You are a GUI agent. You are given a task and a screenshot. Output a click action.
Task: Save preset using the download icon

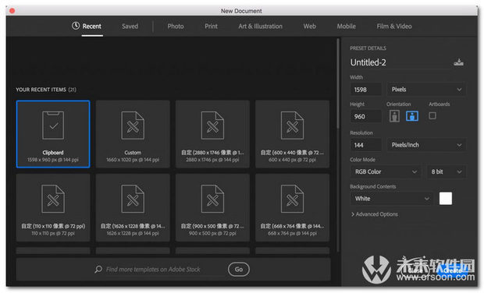pyautogui.click(x=458, y=62)
